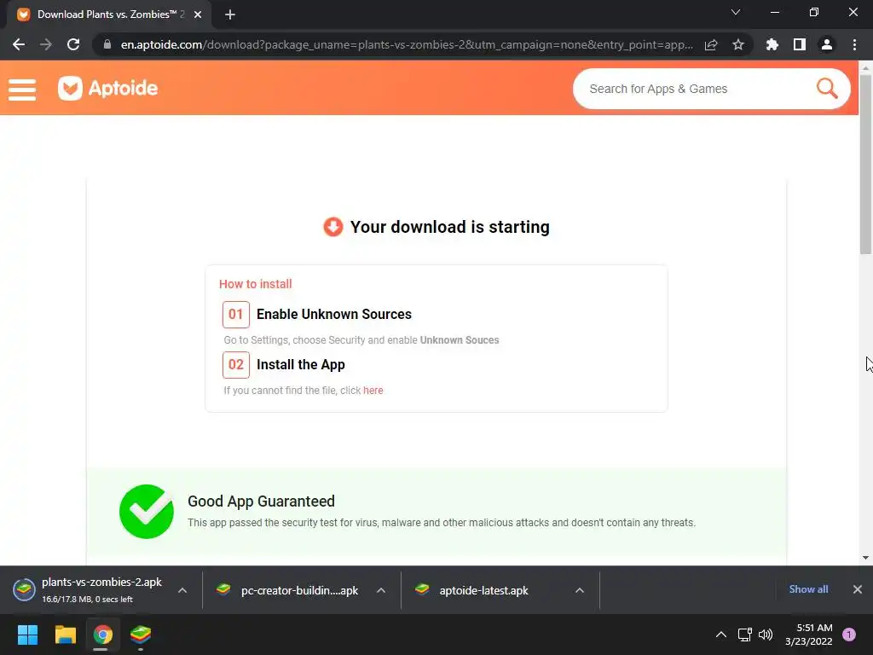This screenshot has width=873, height=655.
Task: Show hidden system tray icons
Action: tap(721, 635)
